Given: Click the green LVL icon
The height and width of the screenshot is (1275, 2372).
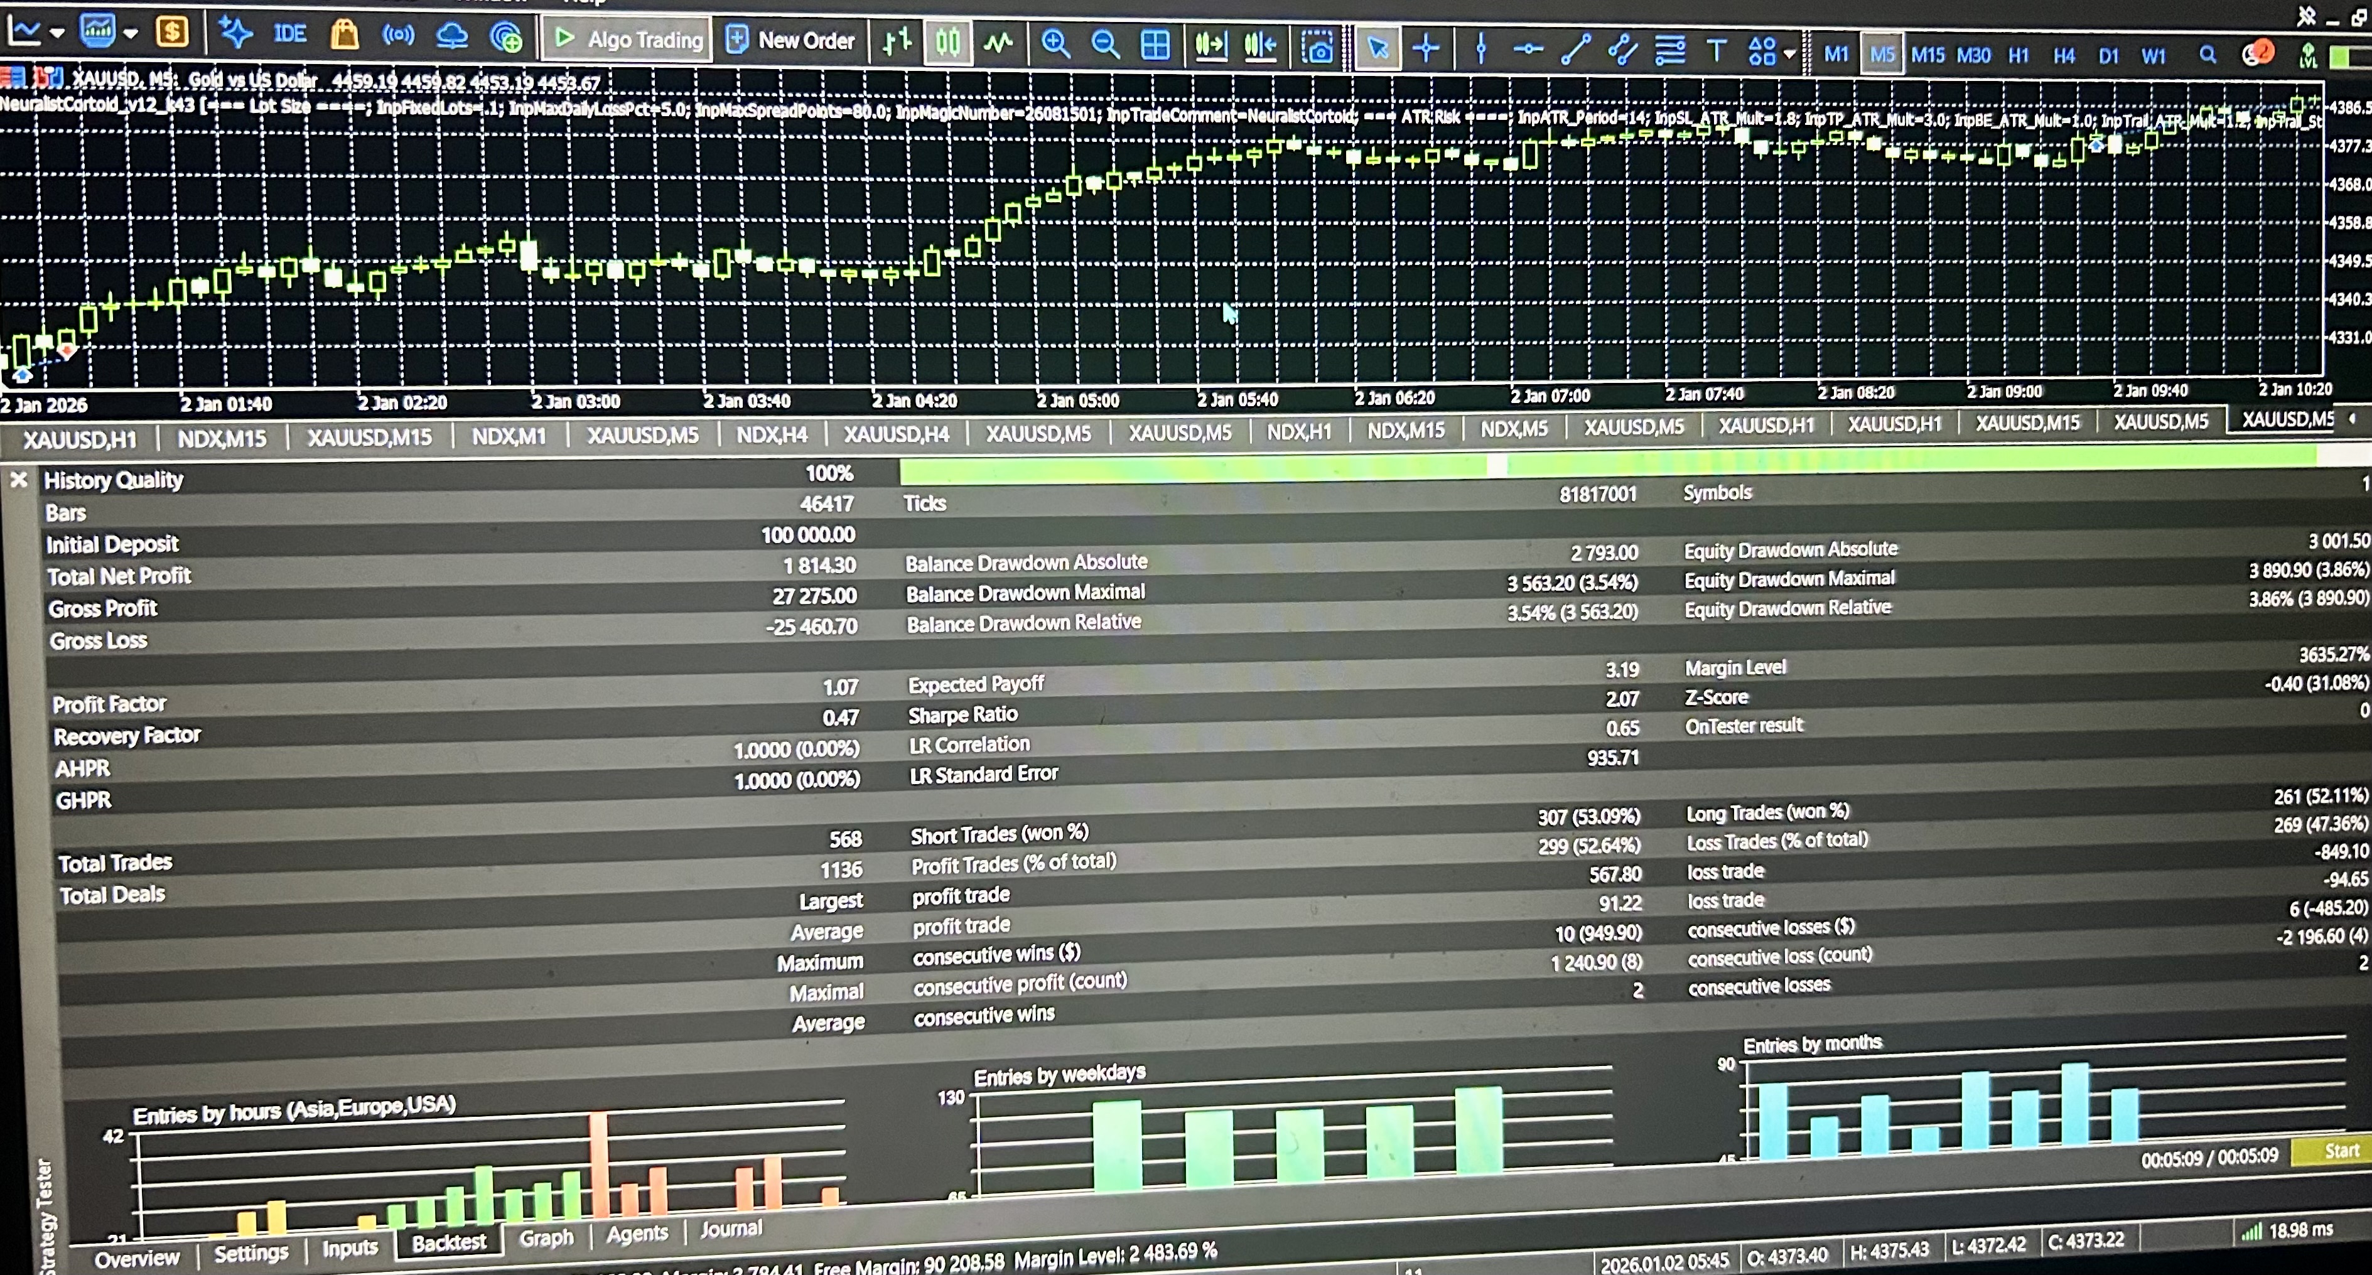Looking at the screenshot, I should 2307,56.
